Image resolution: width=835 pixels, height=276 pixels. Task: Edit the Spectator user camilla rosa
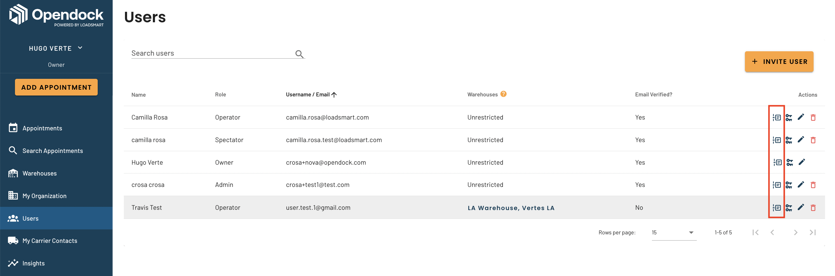801,139
